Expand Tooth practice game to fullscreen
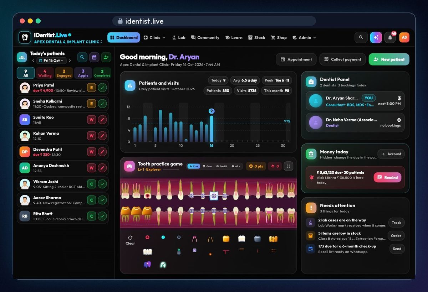The image size is (428, 292). [x=289, y=166]
